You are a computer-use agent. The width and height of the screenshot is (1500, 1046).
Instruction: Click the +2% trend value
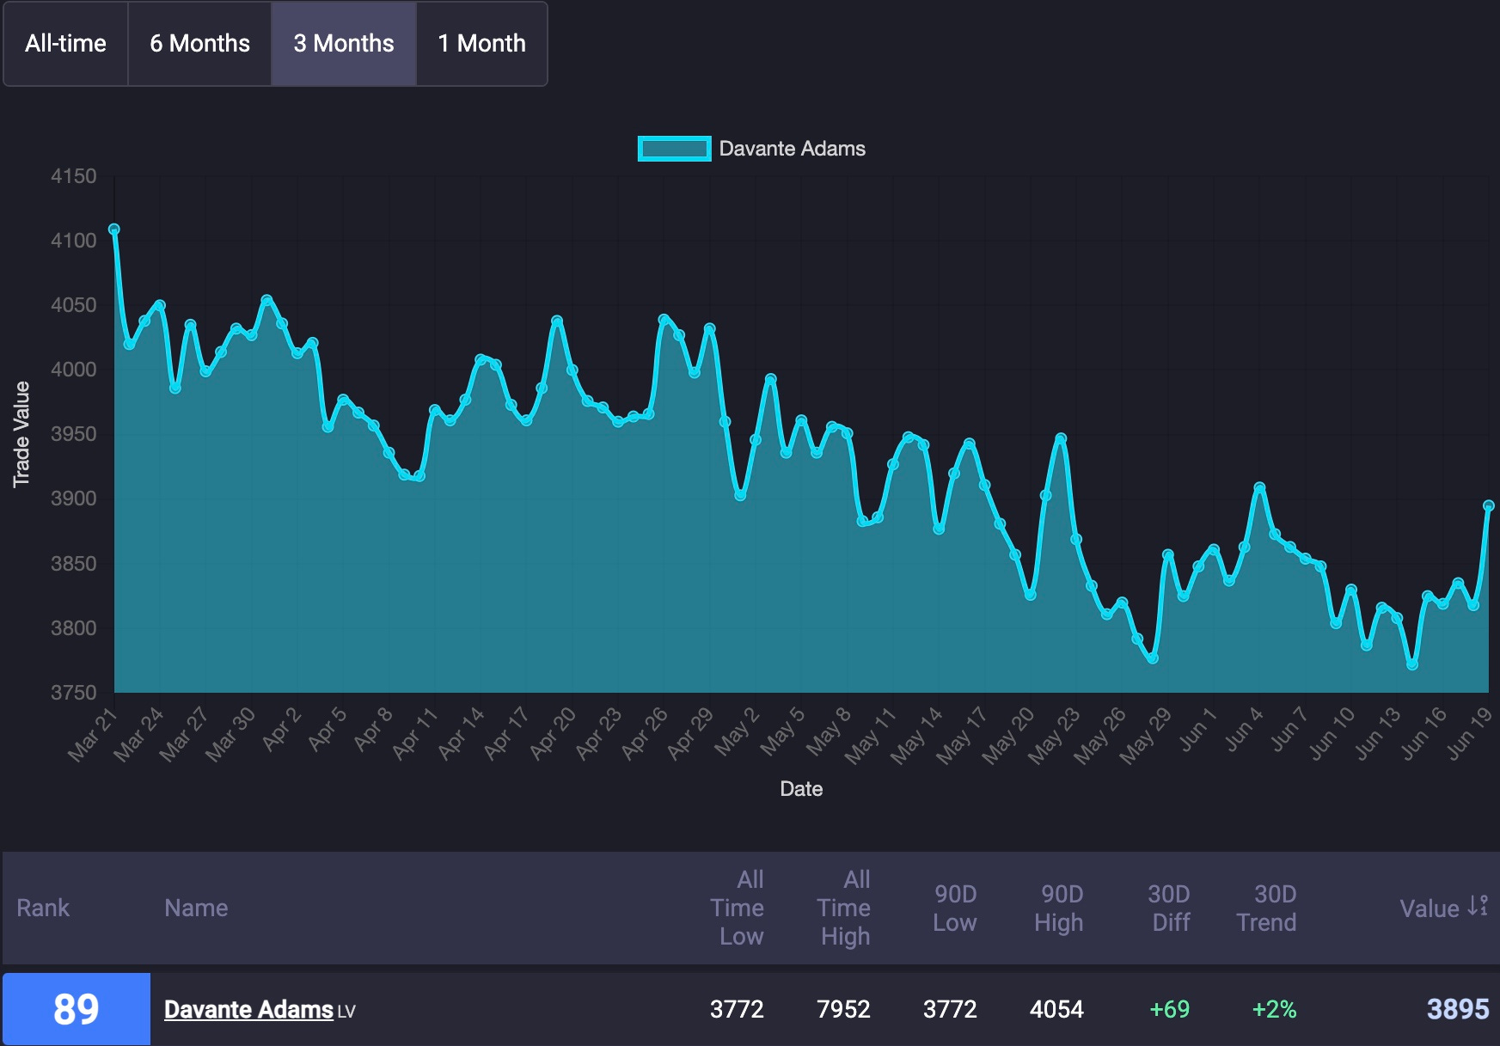1274,1009
